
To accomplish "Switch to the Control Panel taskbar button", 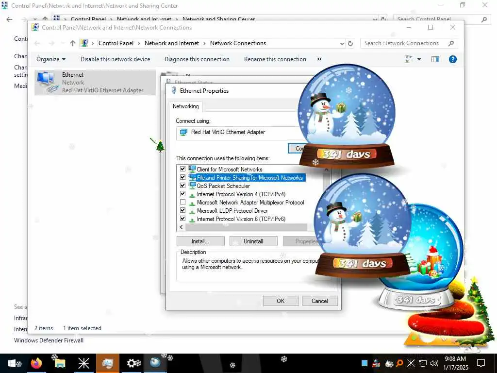I will pyautogui.click(x=108, y=363).
